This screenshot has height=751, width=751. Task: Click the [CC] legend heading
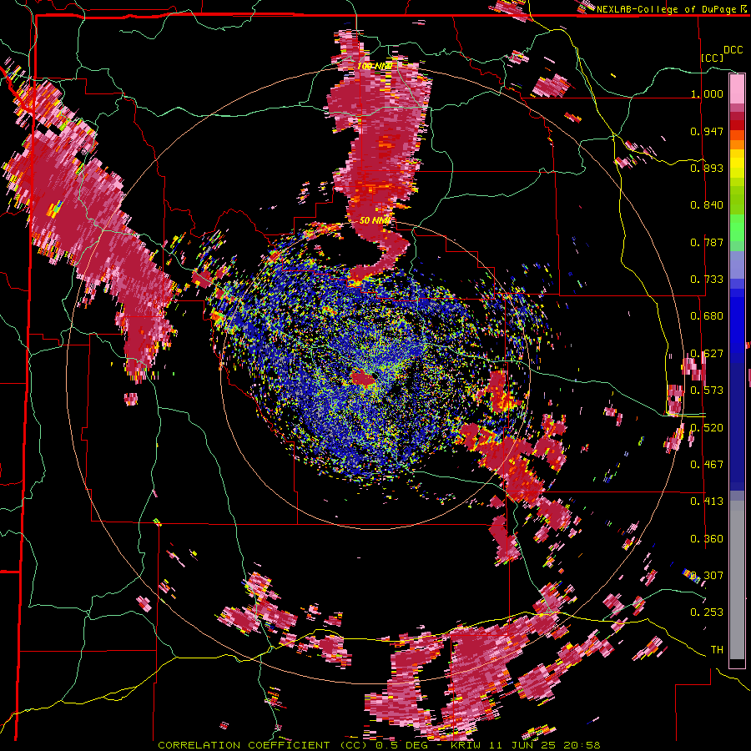pyautogui.click(x=713, y=58)
